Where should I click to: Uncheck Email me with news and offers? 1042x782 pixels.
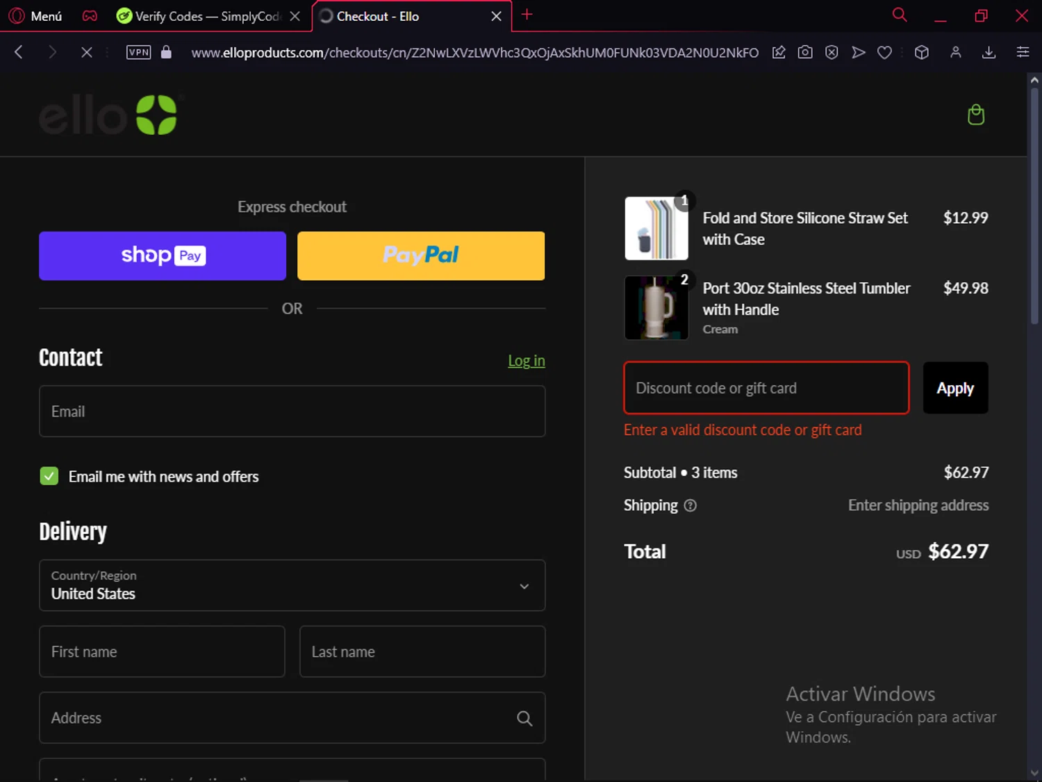(x=49, y=476)
